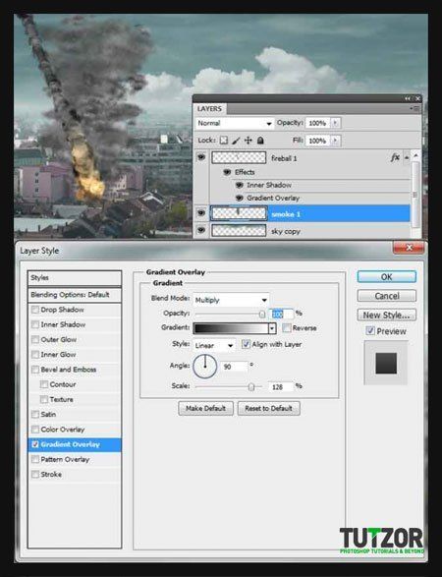The height and width of the screenshot is (577, 442).
Task: Hide the sky copy layer
Action: 201,230
